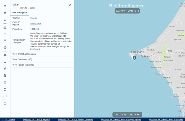Viewport: 185px width, 121px height.
Task: Close the Dakar info panel
Action: 70,5
